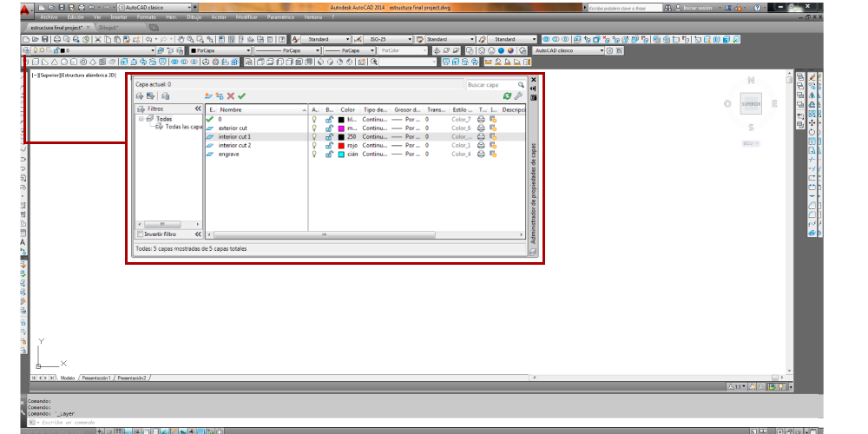868x434 pixels.
Task: Toggle on/off lightbulb for engrave layer
Action: [314, 154]
